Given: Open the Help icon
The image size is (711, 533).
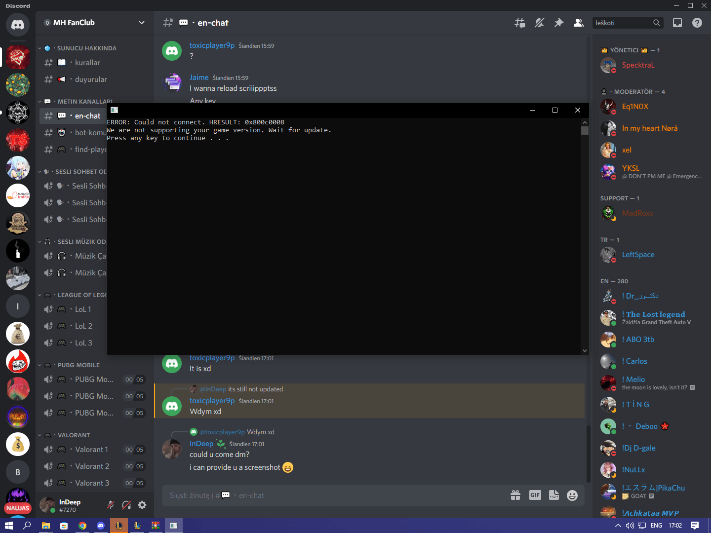Looking at the screenshot, I should 697,23.
